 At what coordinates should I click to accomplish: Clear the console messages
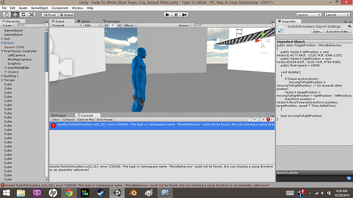pyautogui.click(x=56, y=120)
